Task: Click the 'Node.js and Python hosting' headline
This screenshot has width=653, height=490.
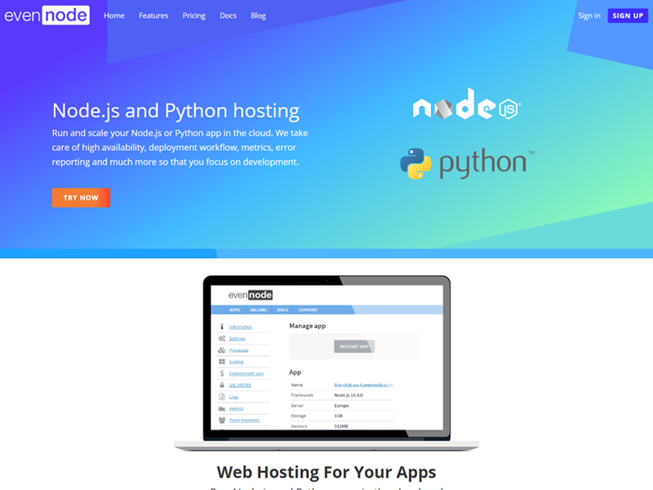Action: tap(175, 111)
